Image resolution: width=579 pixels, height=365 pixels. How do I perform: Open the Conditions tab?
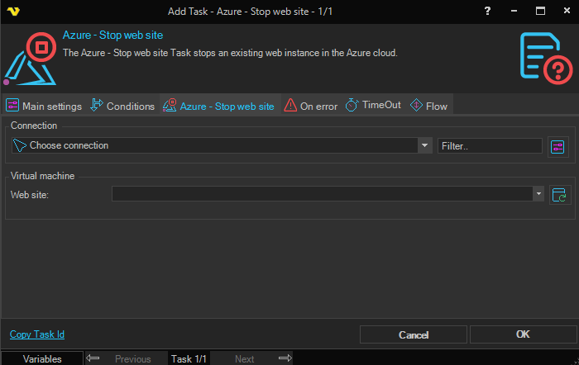click(122, 106)
